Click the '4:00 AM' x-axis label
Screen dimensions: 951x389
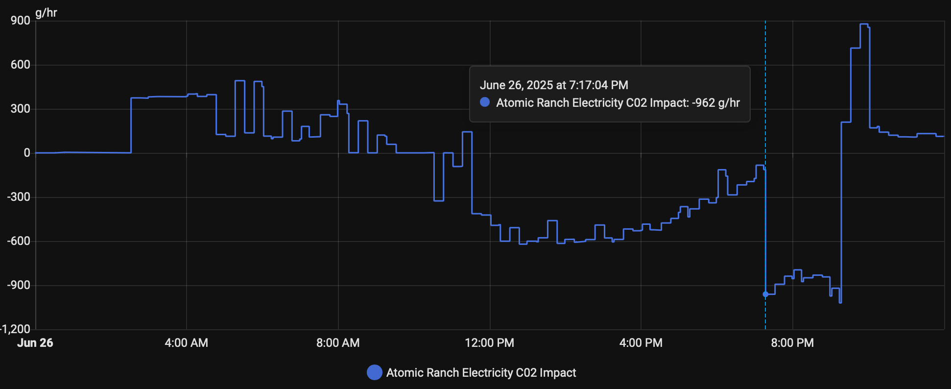coord(186,343)
